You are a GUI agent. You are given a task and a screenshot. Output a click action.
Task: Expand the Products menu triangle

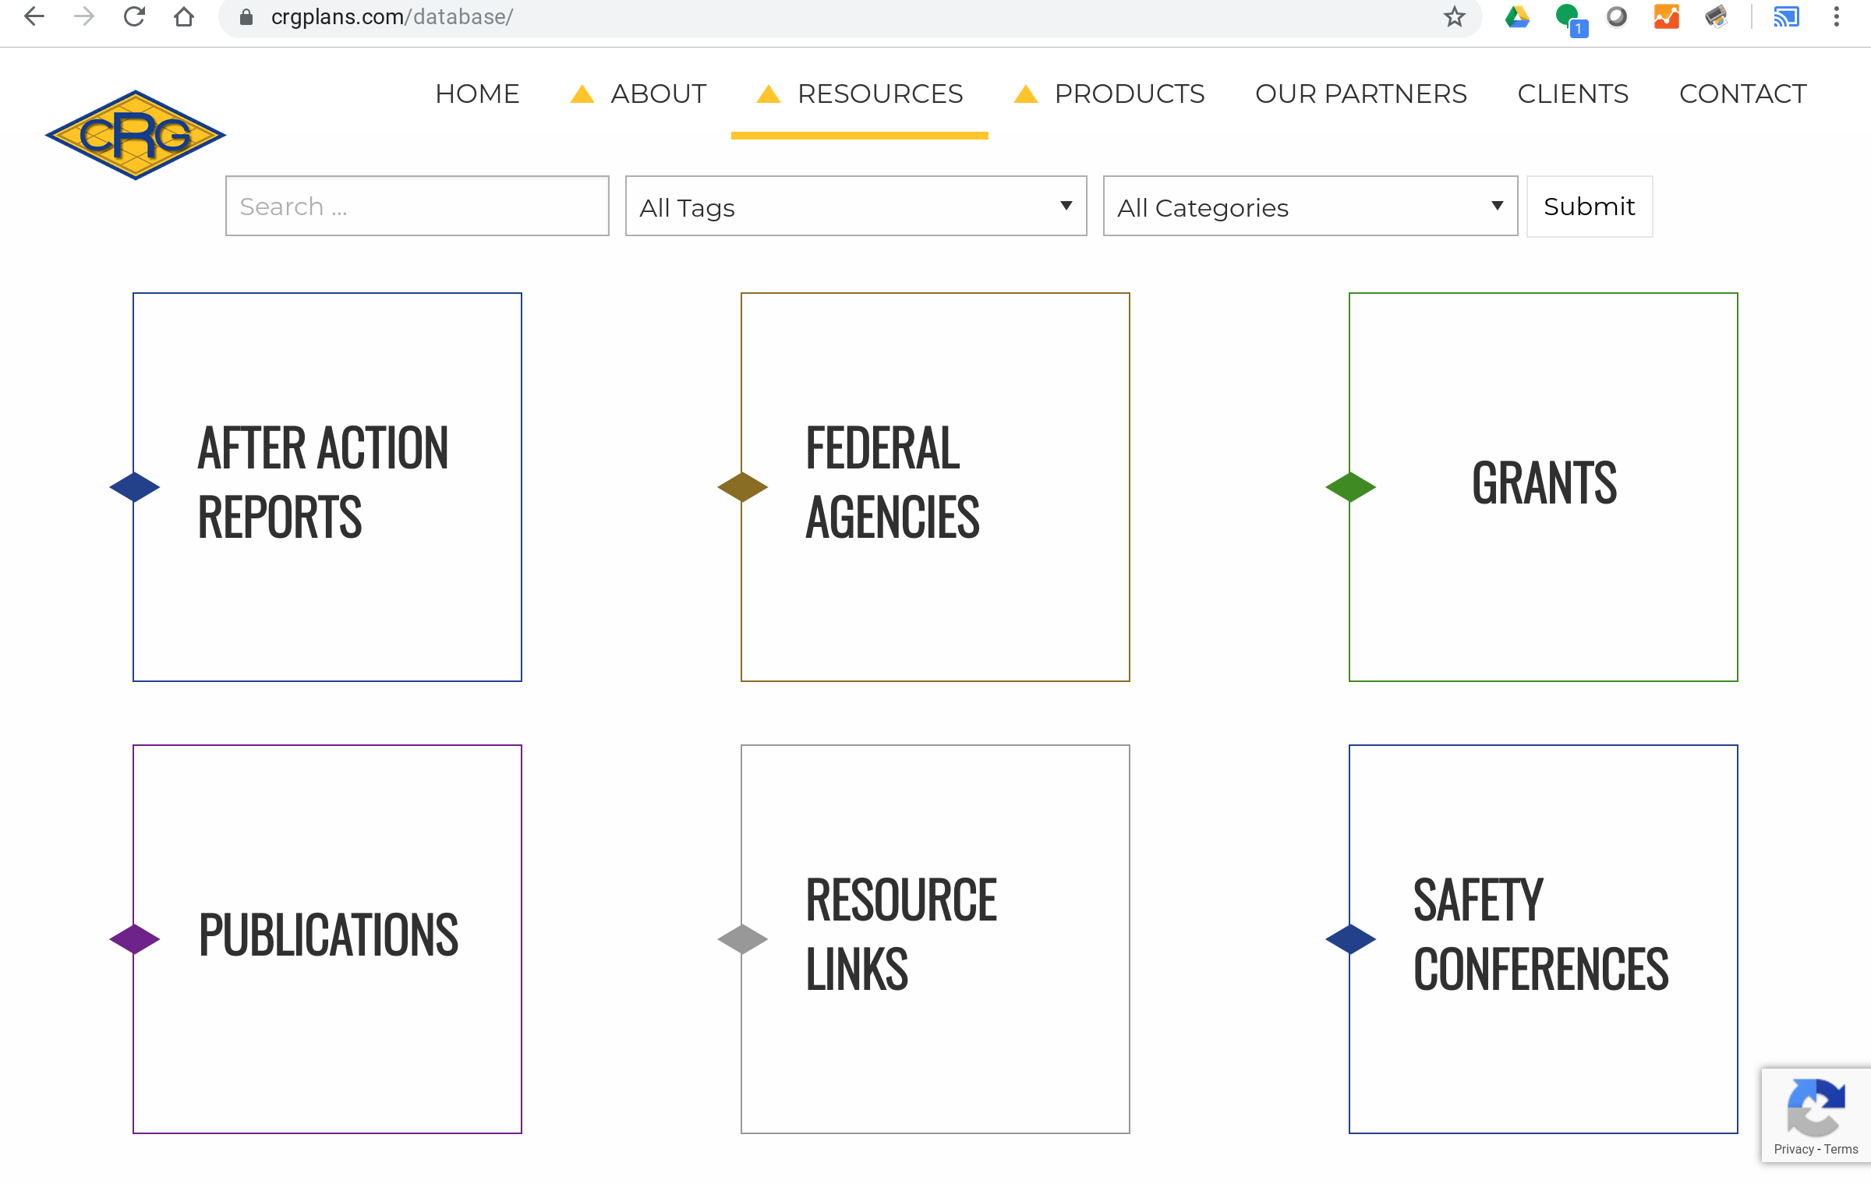click(1025, 94)
